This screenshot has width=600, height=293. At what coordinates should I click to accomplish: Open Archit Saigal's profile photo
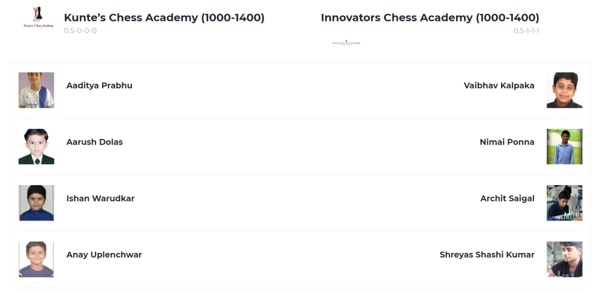coord(564,203)
